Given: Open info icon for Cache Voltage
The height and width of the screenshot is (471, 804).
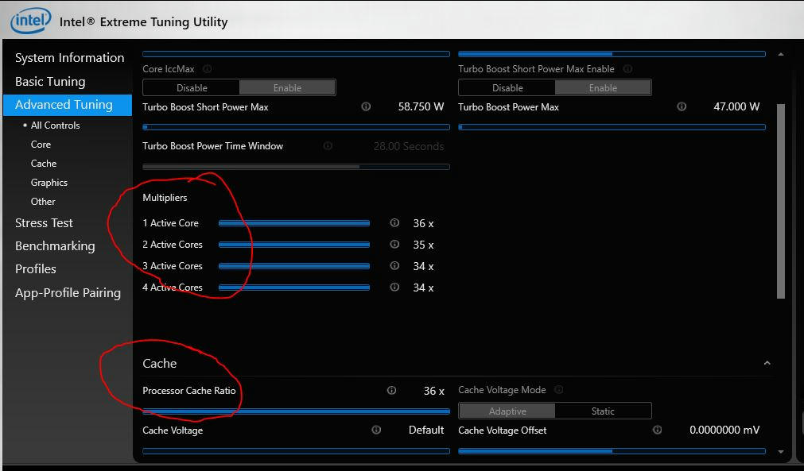Looking at the screenshot, I should click(376, 430).
